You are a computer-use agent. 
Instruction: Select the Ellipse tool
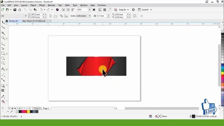click(3, 58)
